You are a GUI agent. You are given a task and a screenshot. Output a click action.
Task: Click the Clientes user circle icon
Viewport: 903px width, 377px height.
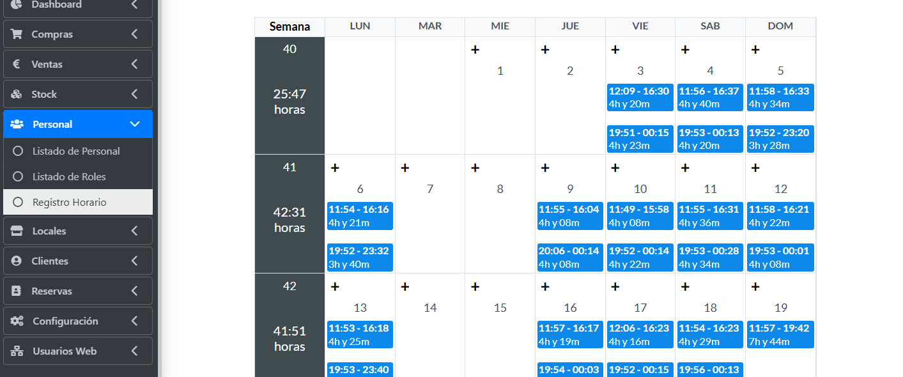point(17,261)
